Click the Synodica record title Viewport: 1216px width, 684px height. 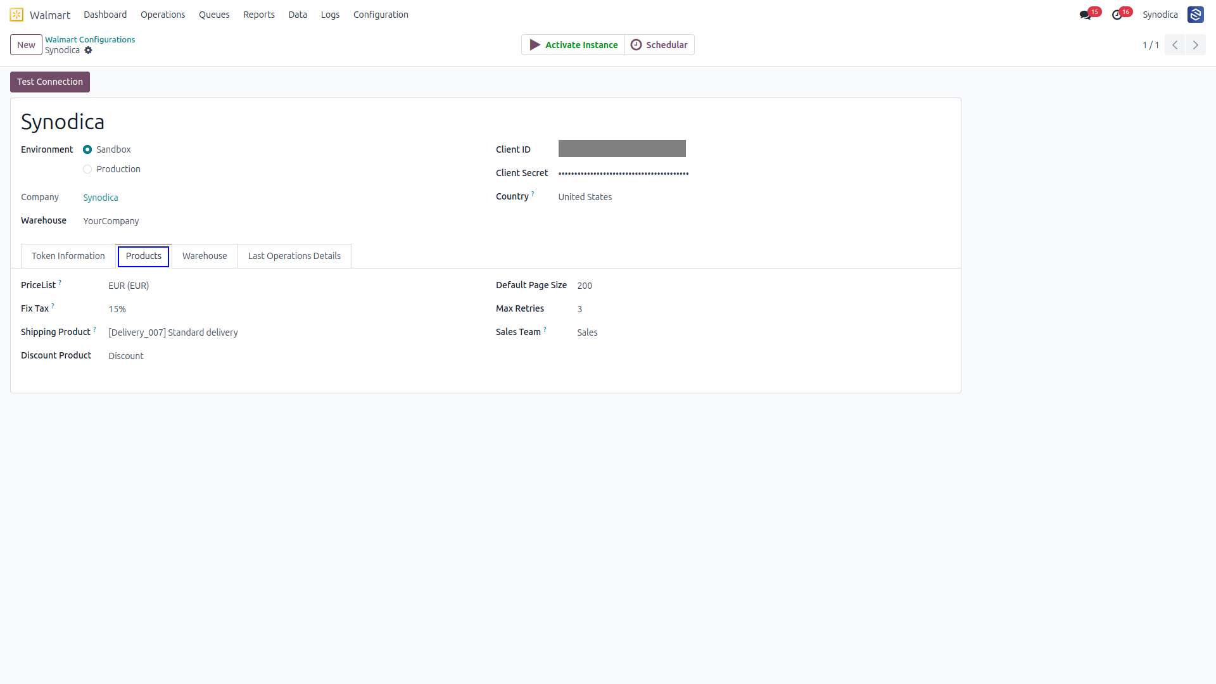pos(63,122)
